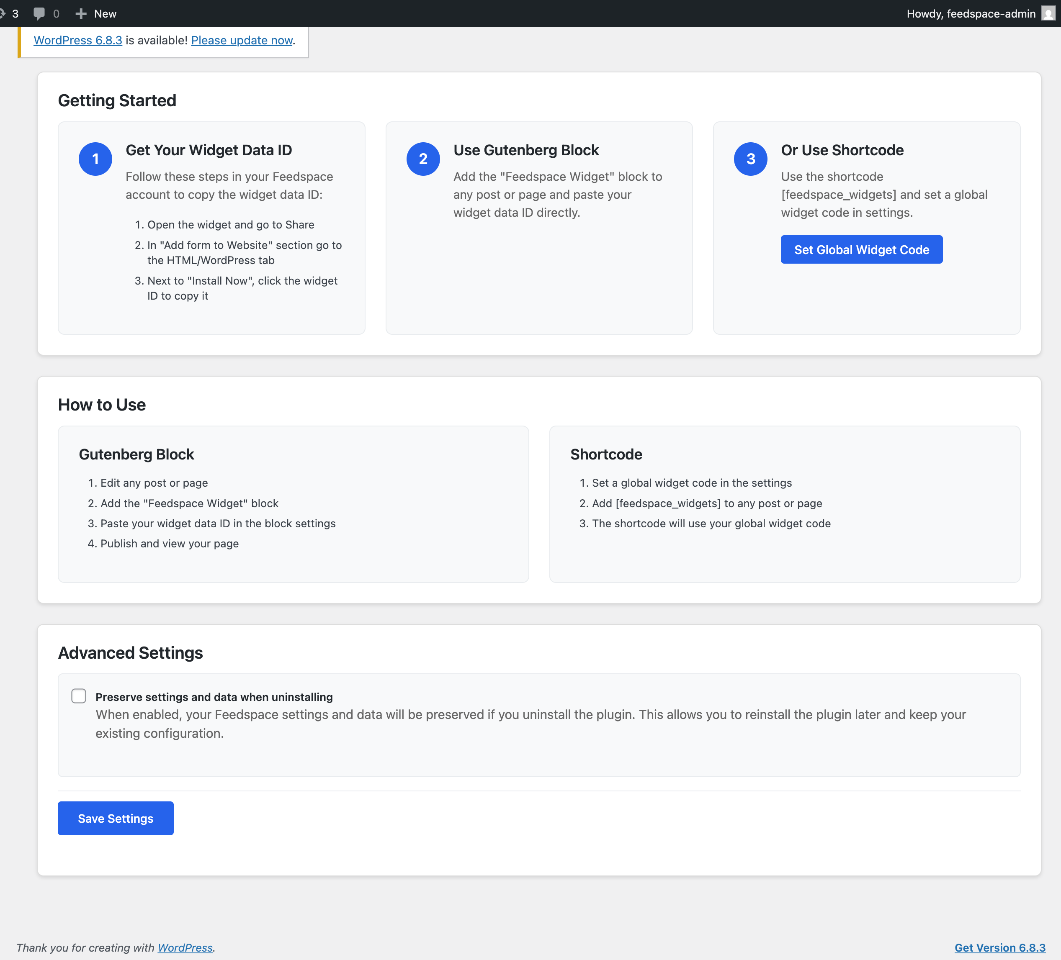1061x960 pixels.
Task: Open Howdy, feedspace-admin account menu
Action: [971, 14]
